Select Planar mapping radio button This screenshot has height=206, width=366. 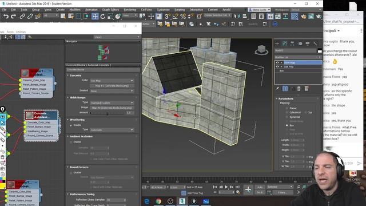pyautogui.click(x=287, y=108)
